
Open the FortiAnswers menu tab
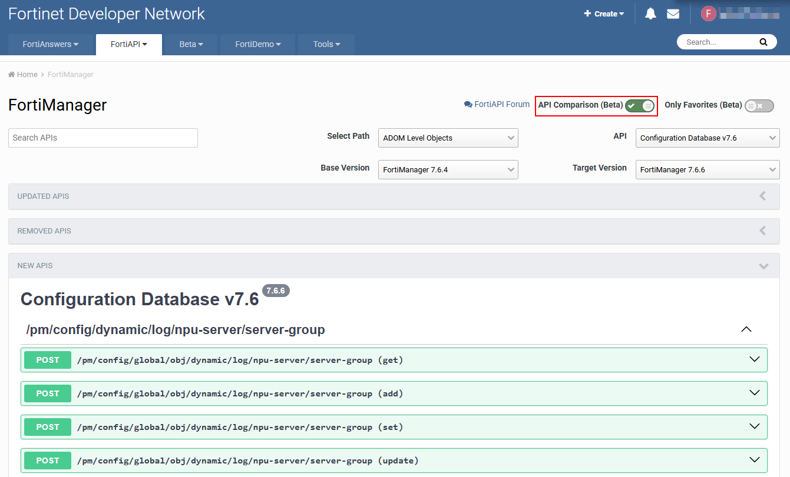pos(50,44)
